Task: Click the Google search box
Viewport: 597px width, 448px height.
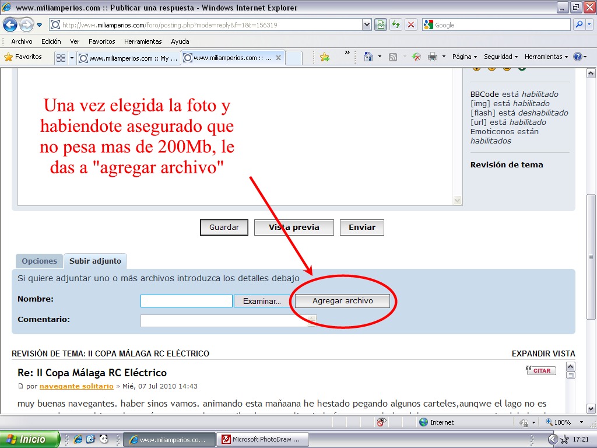Action: 502,25
